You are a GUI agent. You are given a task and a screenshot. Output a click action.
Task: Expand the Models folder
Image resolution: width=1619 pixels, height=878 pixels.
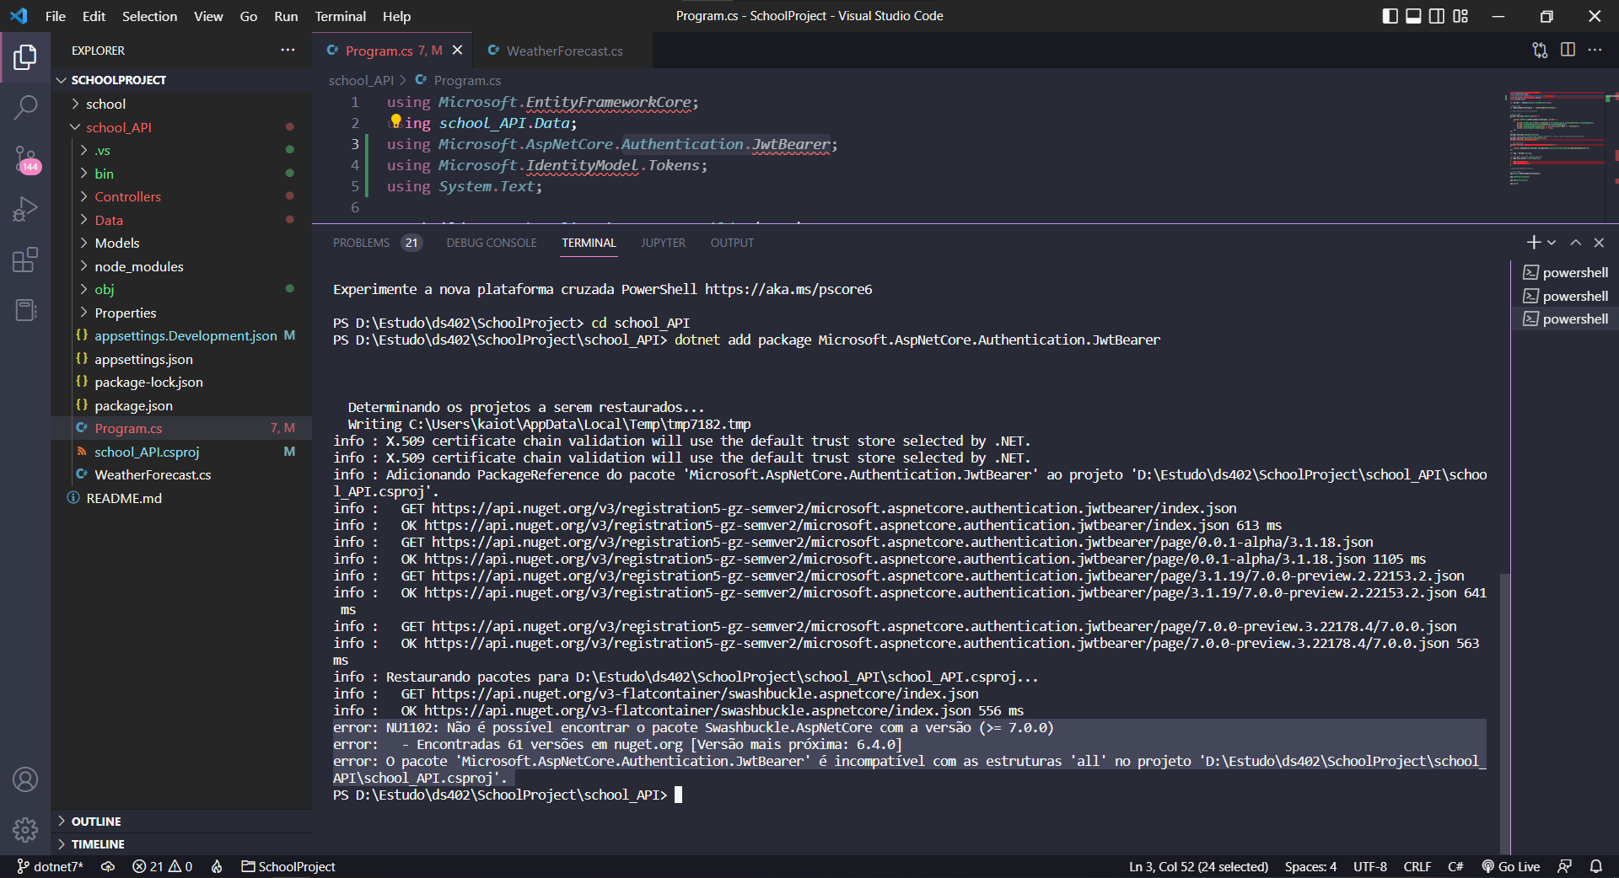(x=181, y=243)
